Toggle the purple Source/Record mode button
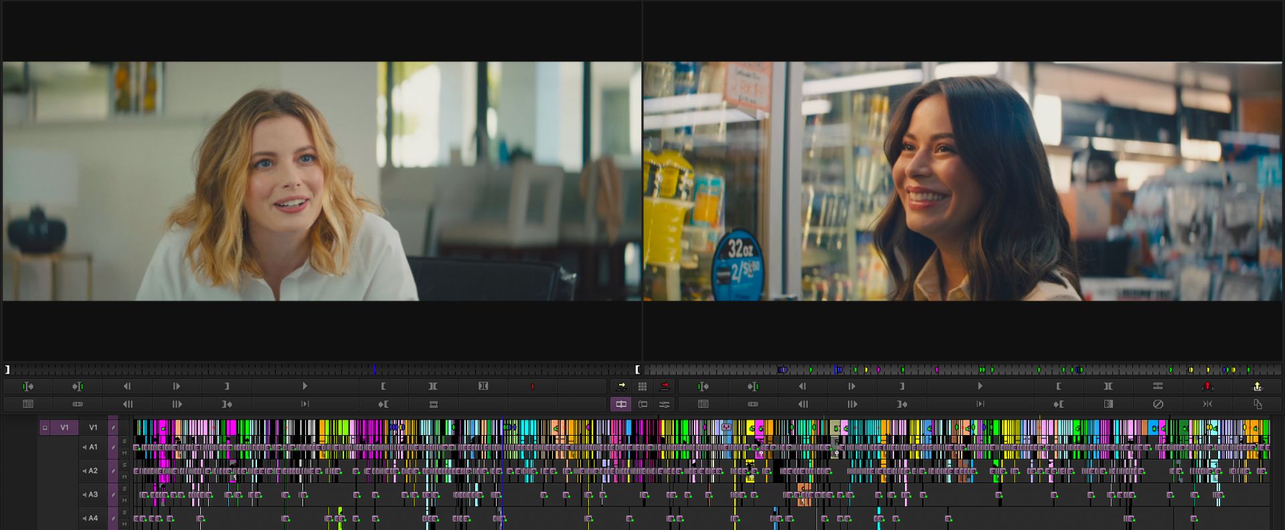Screen dimensions: 1285x530 (x=621, y=404)
